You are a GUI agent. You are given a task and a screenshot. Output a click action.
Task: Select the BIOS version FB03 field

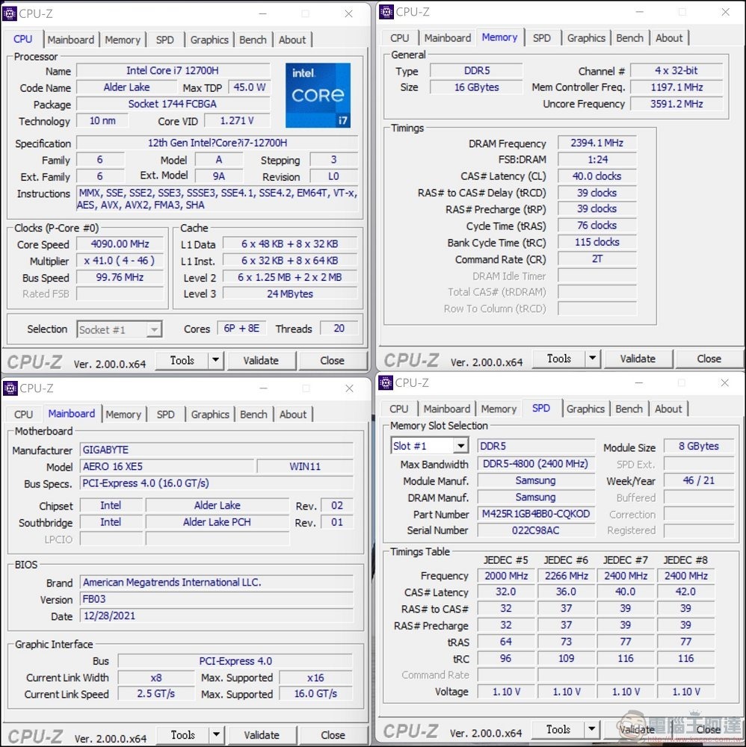pyautogui.click(x=217, y=599)
